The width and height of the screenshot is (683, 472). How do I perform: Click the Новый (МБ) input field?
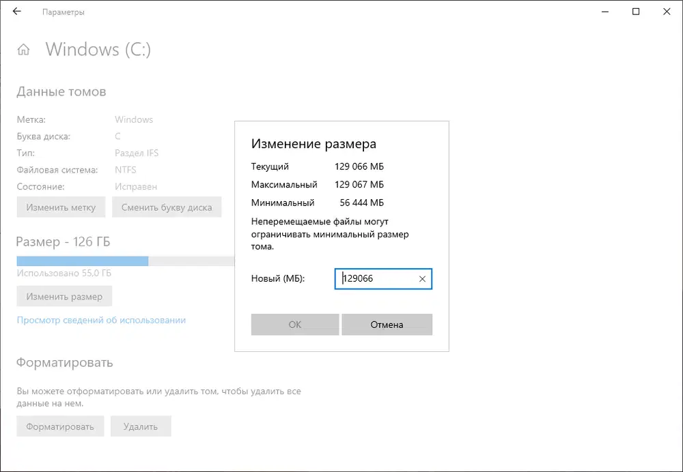[383, 279]
